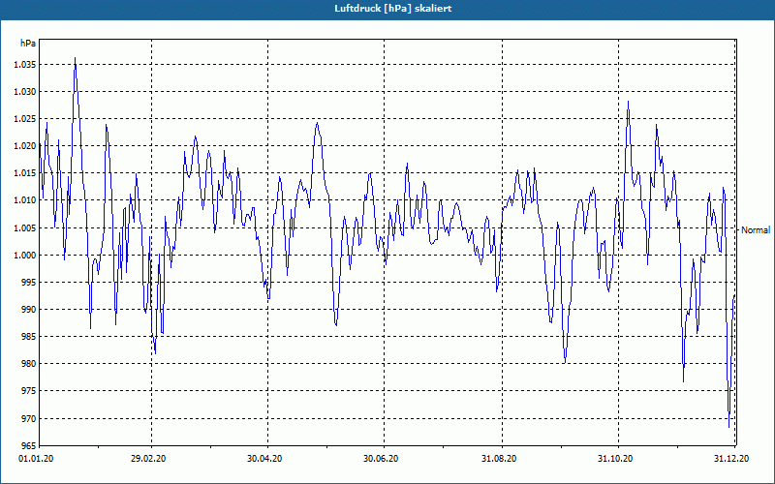Click the 1.025 y-axis value
This screenshot has height=484, width=775.
[25, 118]
